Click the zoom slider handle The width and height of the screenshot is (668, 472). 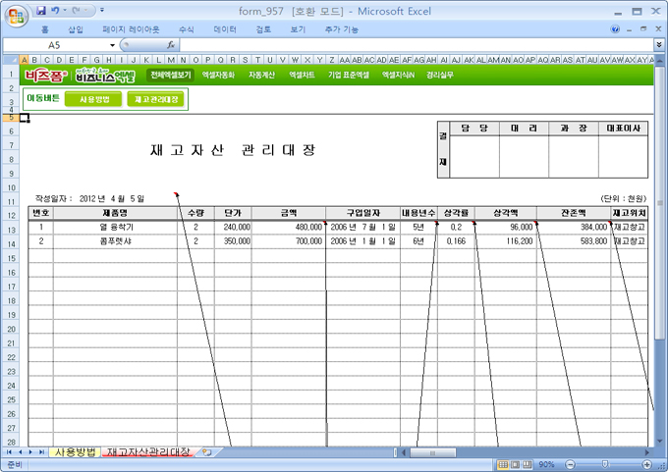tap(604, 464)
